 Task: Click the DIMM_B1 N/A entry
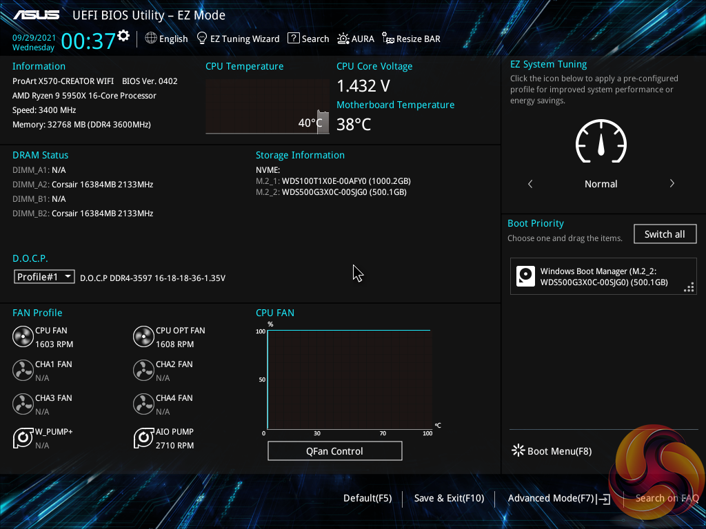39,199
